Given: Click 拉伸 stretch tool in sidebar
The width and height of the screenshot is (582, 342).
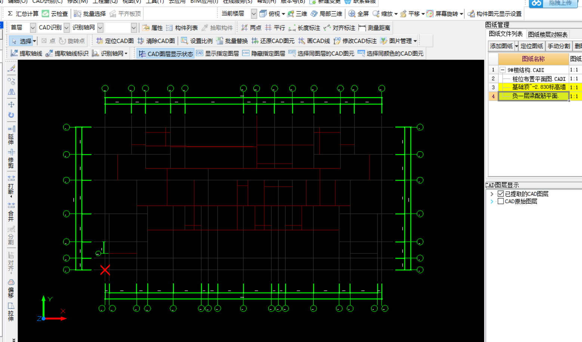Looking at the screenshot, I should click(11, 312).
